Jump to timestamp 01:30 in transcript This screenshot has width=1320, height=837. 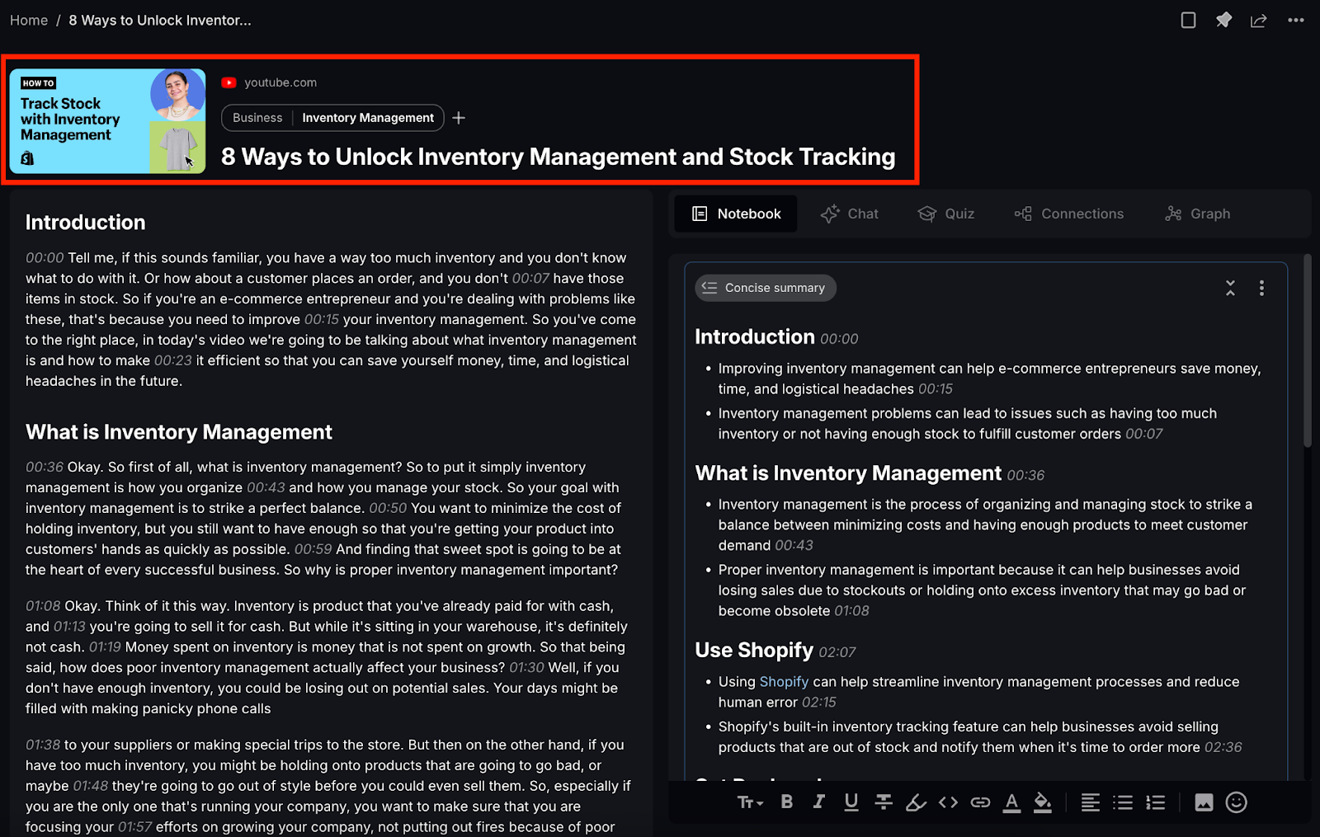[x=526, y=668]
